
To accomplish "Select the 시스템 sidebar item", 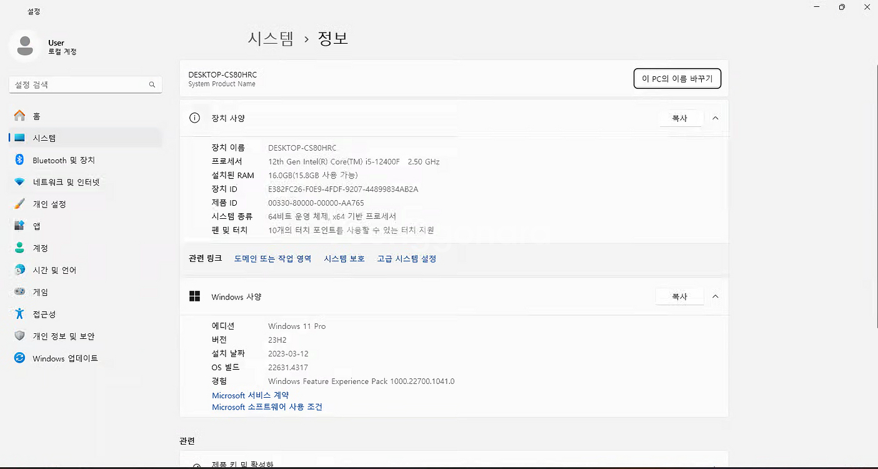I will point(86,138).
